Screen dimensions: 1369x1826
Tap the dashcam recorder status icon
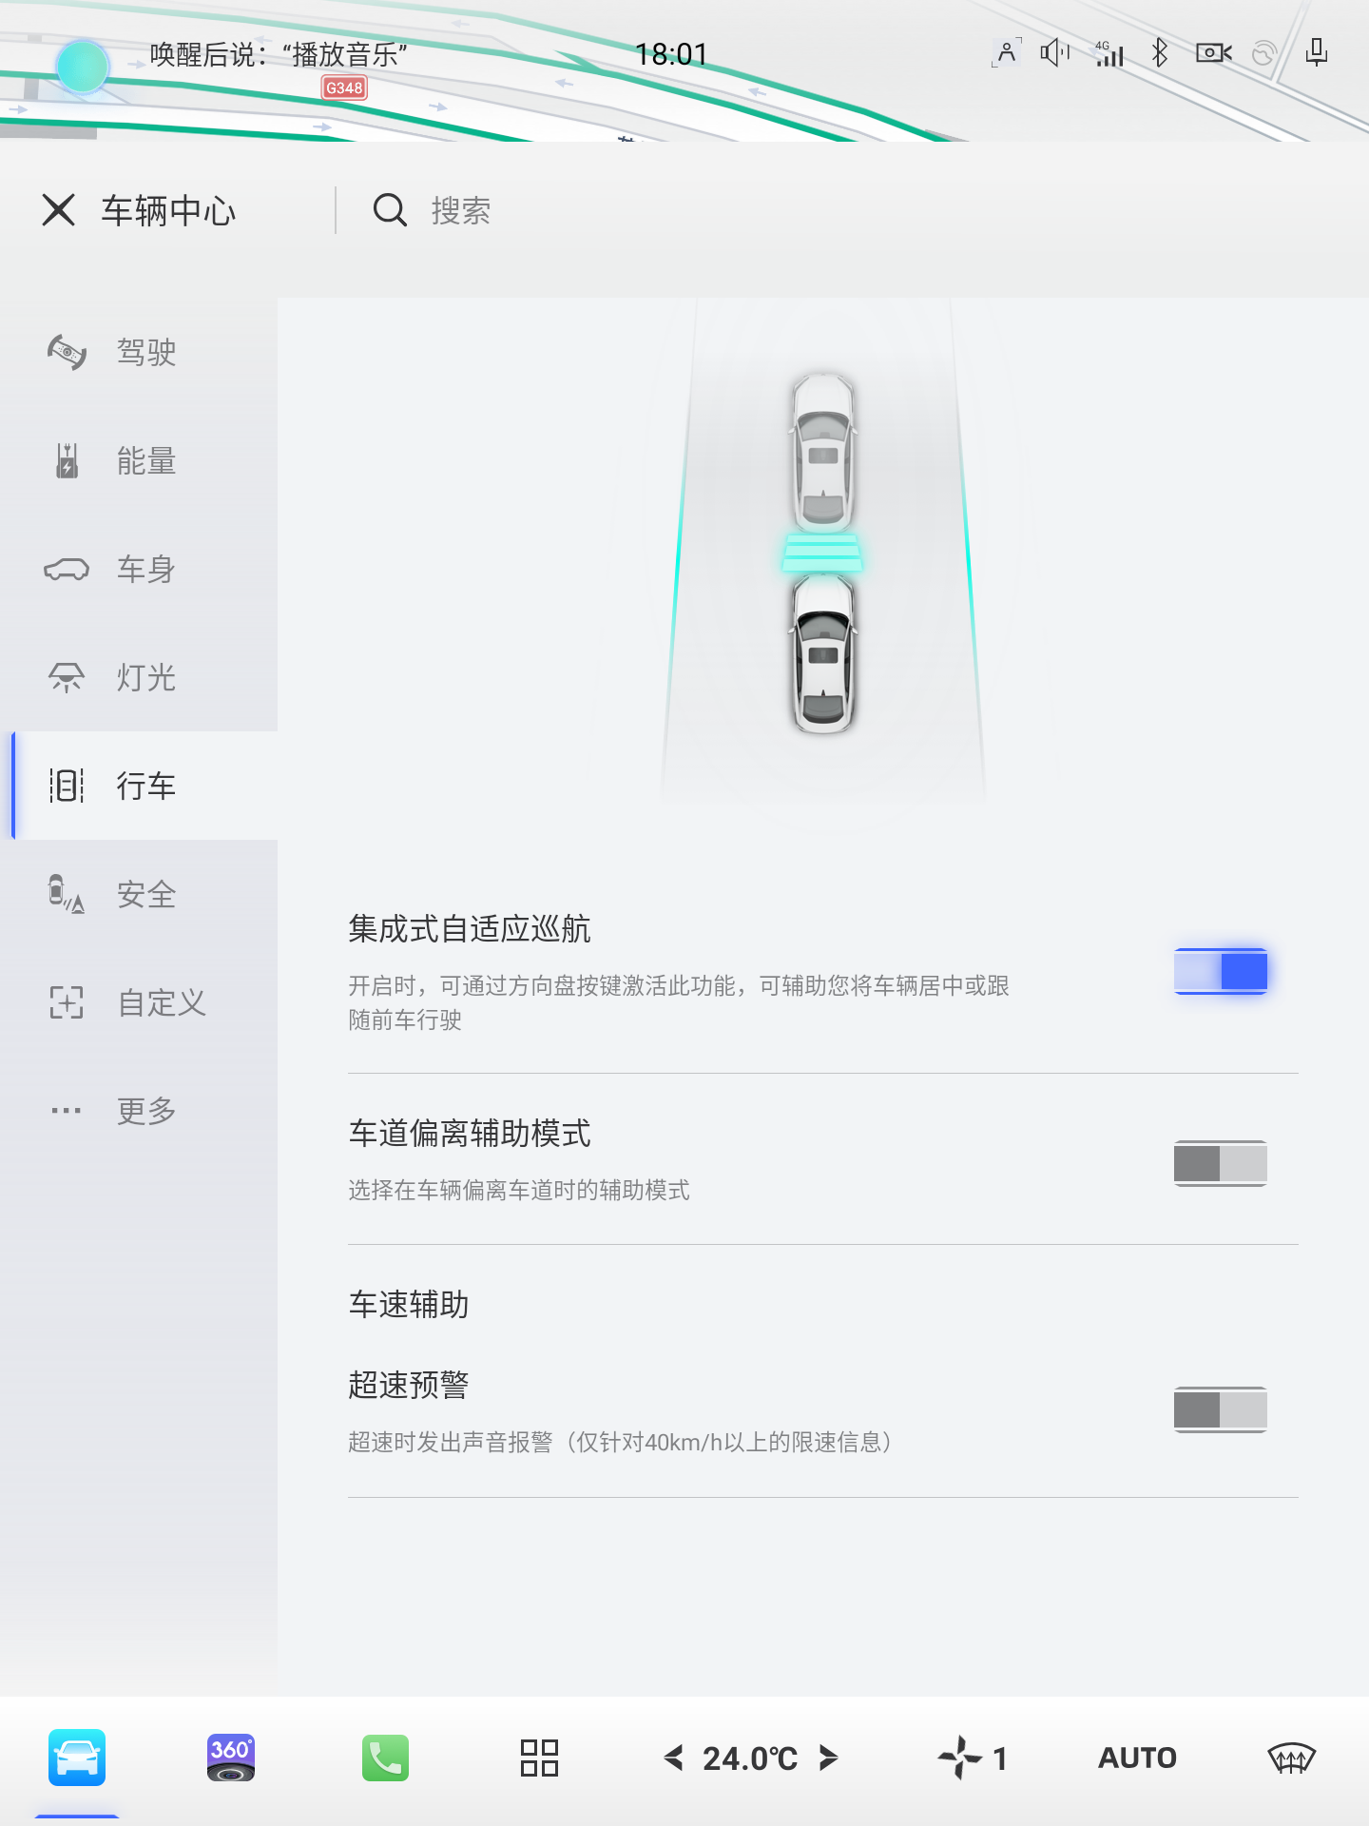(1213, 53)
